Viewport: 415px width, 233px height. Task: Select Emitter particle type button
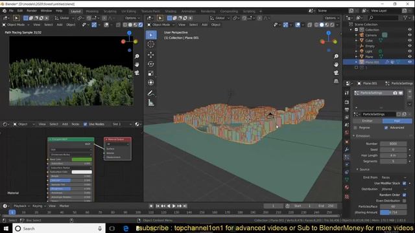[x=368, y=121]
